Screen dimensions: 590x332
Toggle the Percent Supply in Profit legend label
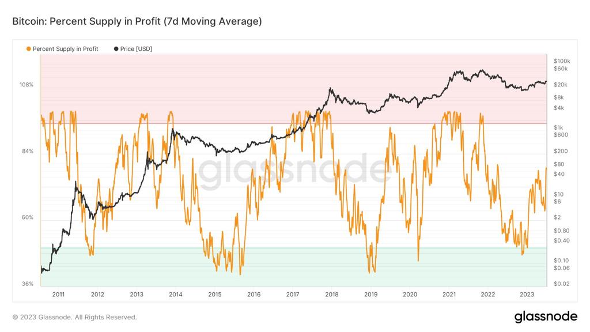point(66,49)
